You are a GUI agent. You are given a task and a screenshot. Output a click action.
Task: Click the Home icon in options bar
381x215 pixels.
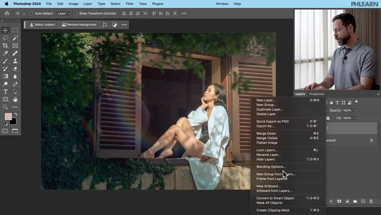[7, 13]
